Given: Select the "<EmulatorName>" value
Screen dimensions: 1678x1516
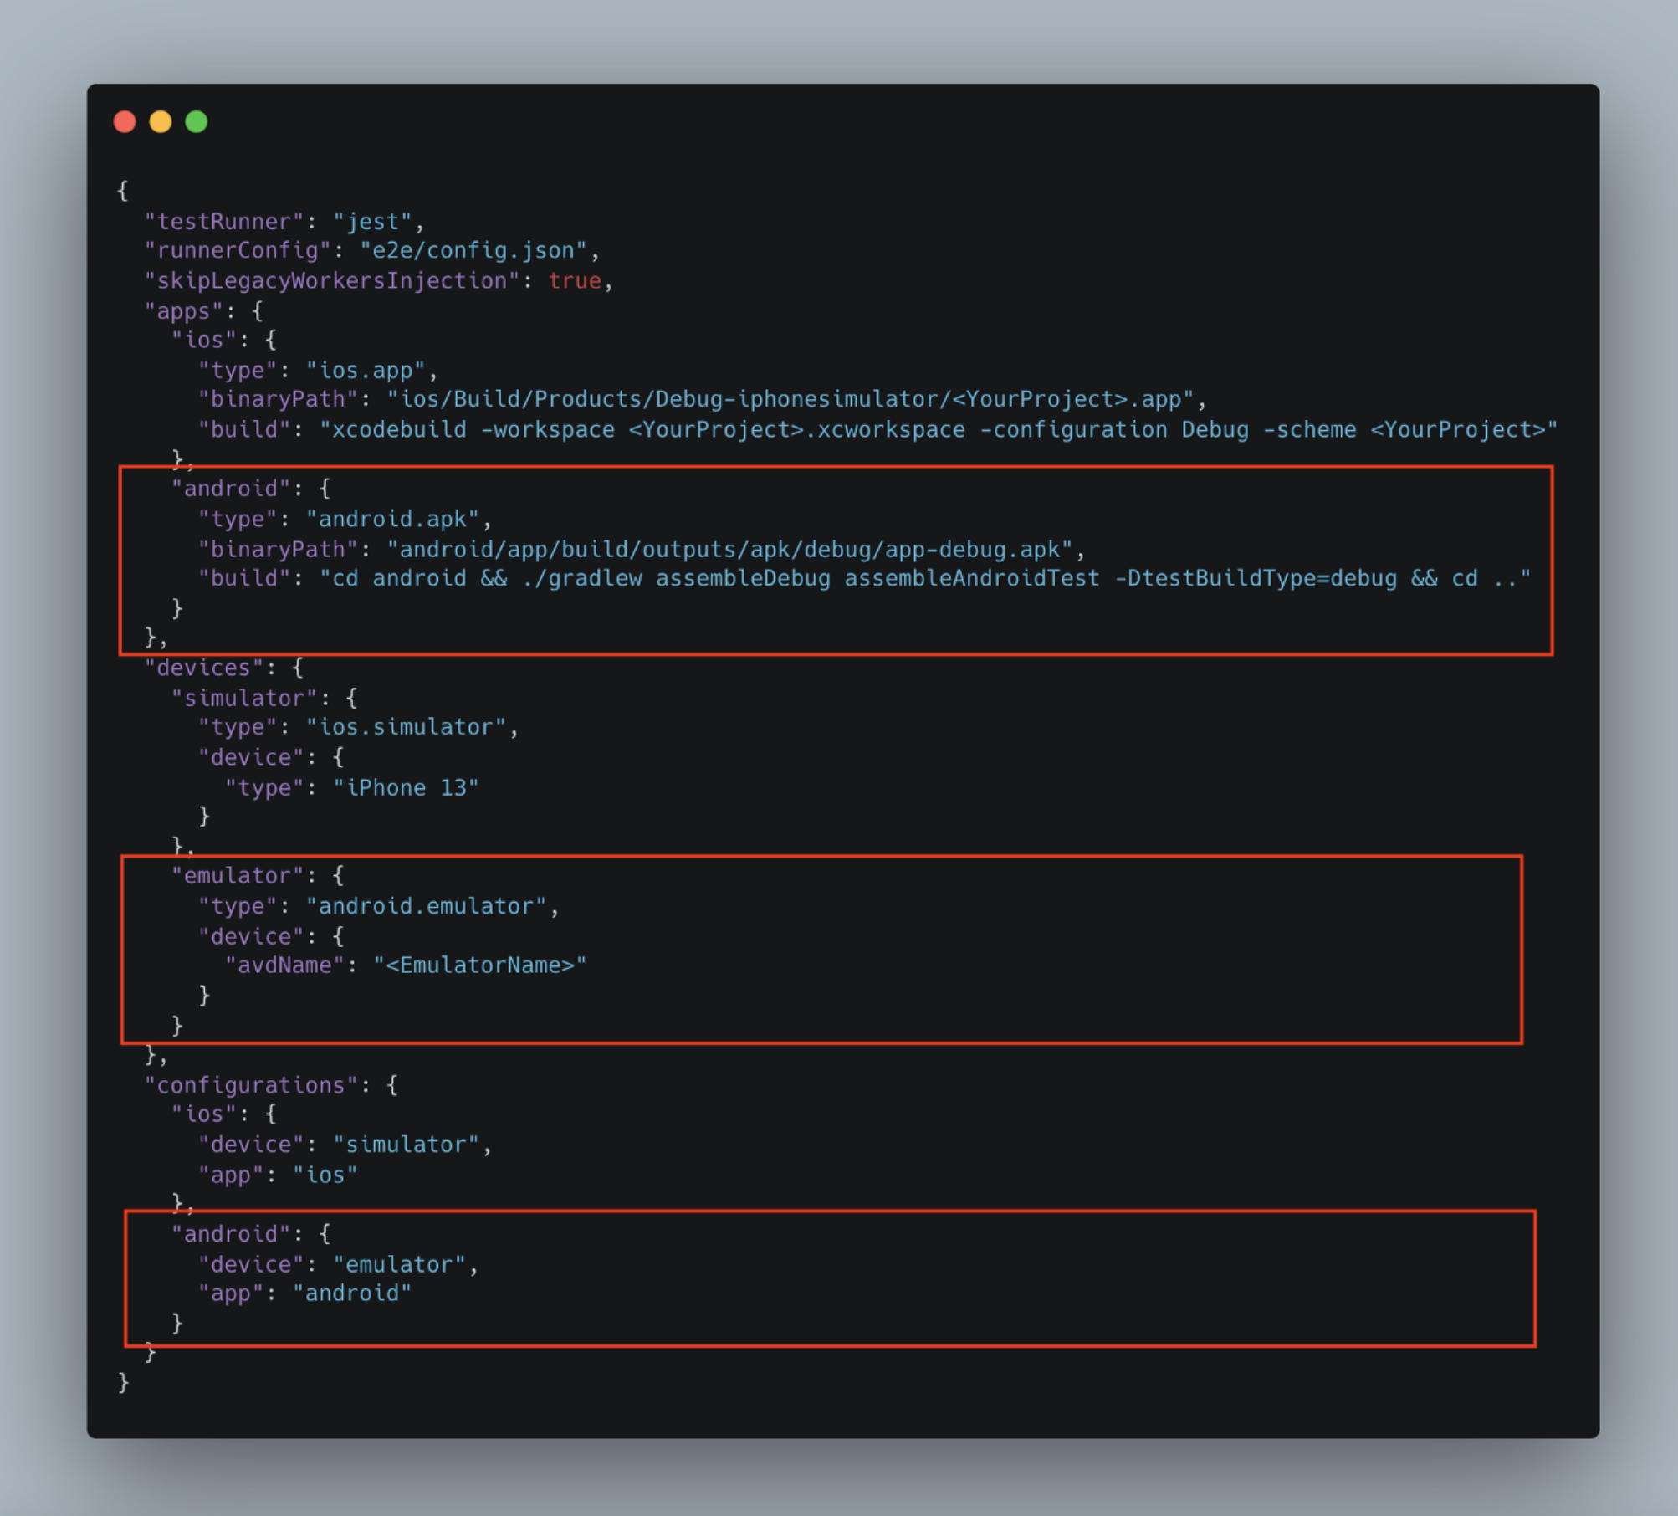Looking at the screenshot, I should pos(480,965).
